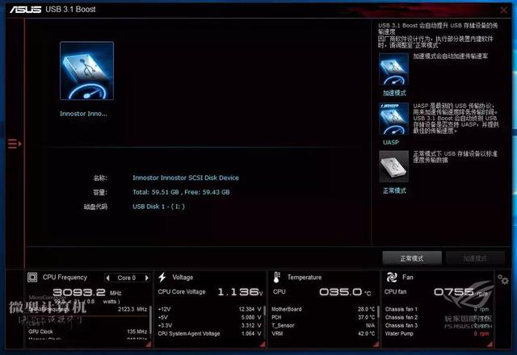The image size is (517, 355).
Task: Open monitor settings gear icon
Action: [503, 280]
